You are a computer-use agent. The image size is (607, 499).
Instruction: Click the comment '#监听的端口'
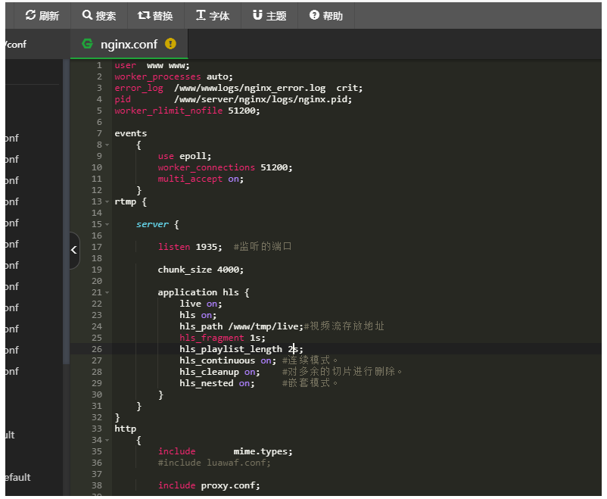(x=263, y=246)
